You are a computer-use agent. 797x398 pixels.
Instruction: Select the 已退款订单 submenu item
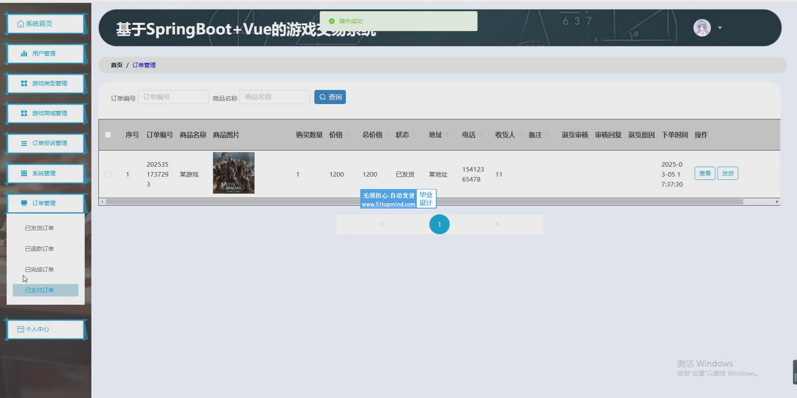(39, 249)
